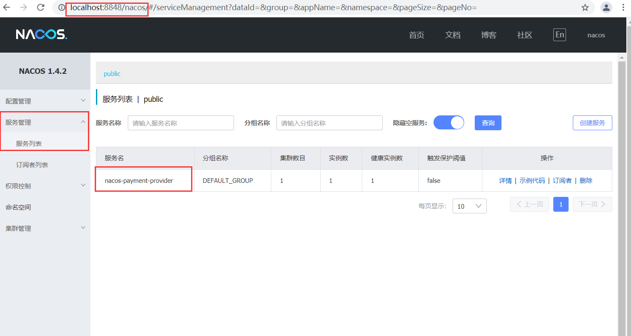Click the 创建服务 button
The image size is (631, 336).
(592, 123)
